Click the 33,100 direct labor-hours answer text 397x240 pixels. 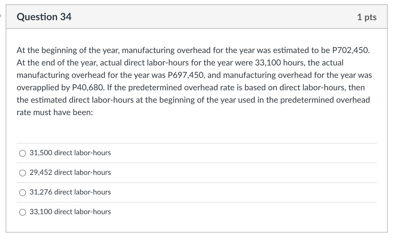coord(70,212)
